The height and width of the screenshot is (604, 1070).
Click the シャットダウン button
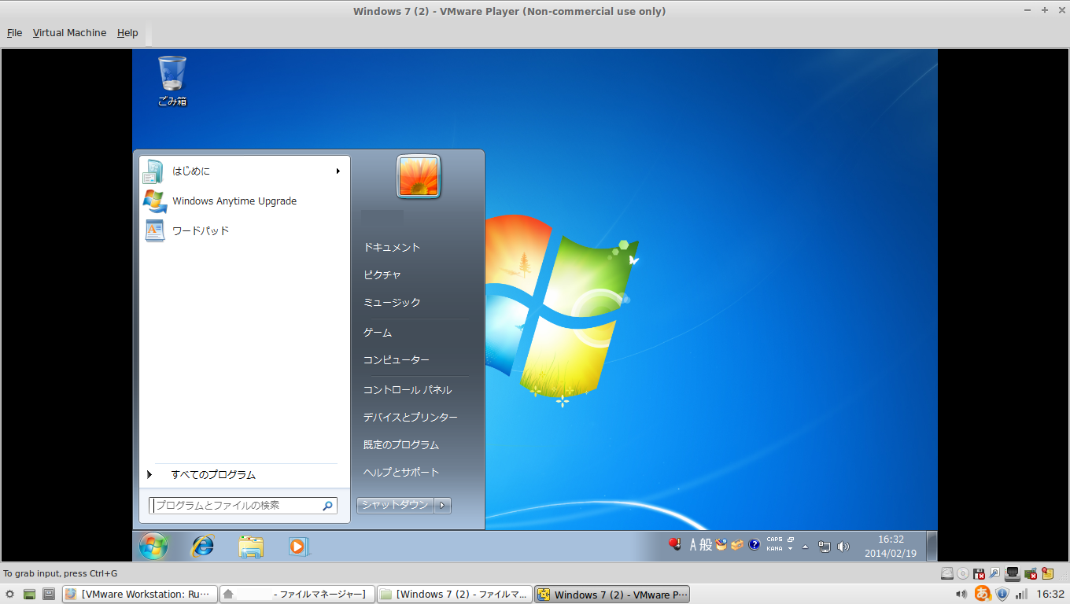(x=395, y=505)
